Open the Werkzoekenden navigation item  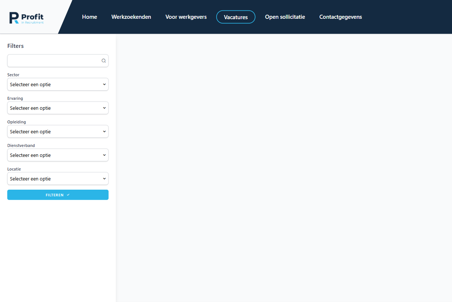pyautogui.click(x=131, y=17)
